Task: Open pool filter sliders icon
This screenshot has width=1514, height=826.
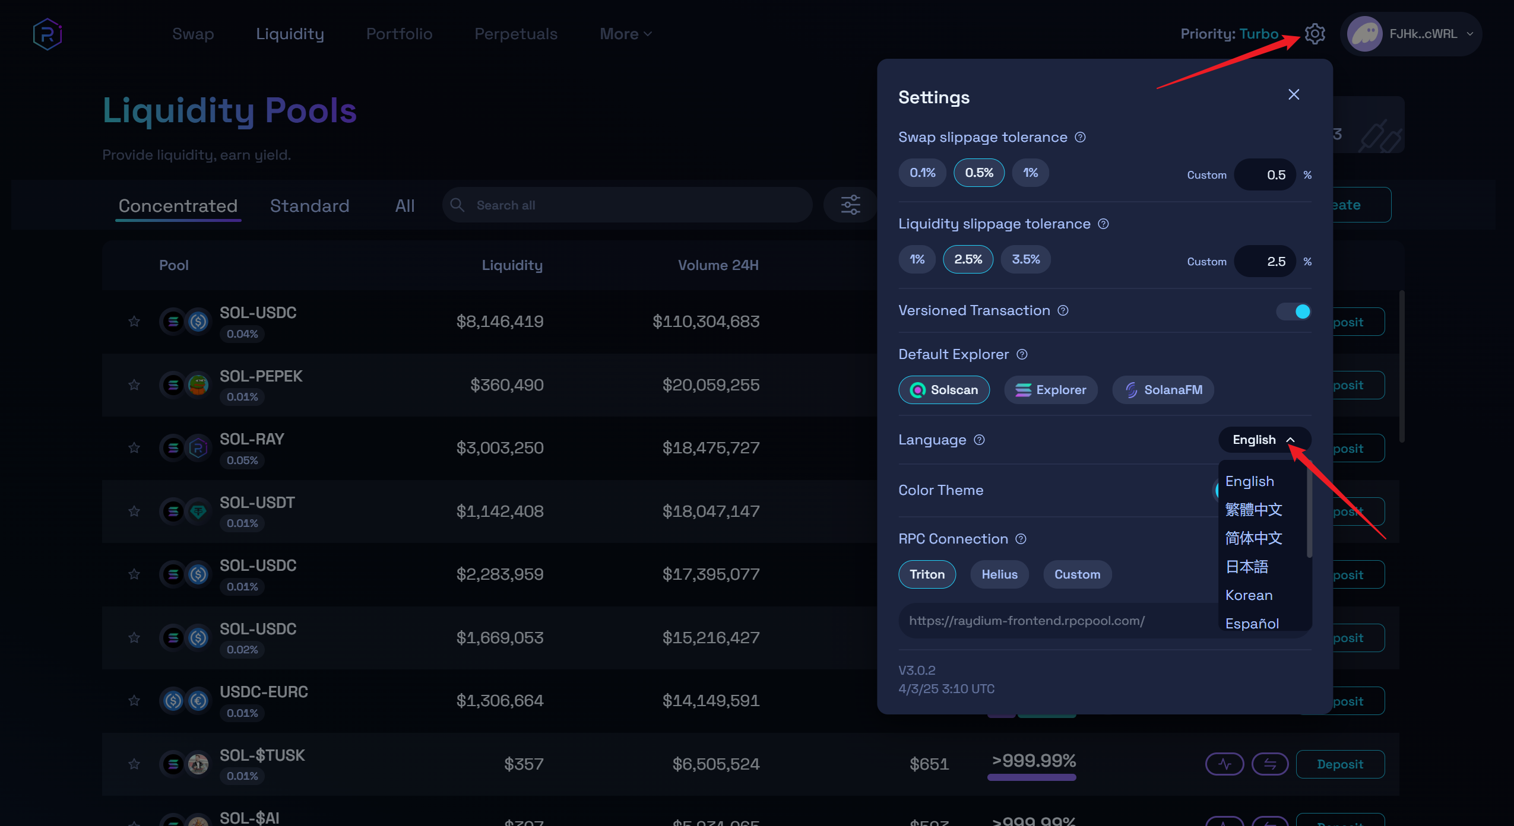Action: tap(850, 205)
